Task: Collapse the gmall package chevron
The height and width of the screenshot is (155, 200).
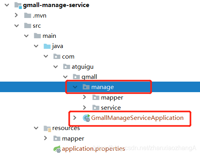Action: (x=65, y=77)
